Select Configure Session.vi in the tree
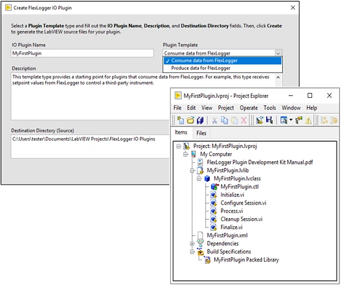Image resolution: width=341 pixels, height=285 pixels. (x=243, y=203)
